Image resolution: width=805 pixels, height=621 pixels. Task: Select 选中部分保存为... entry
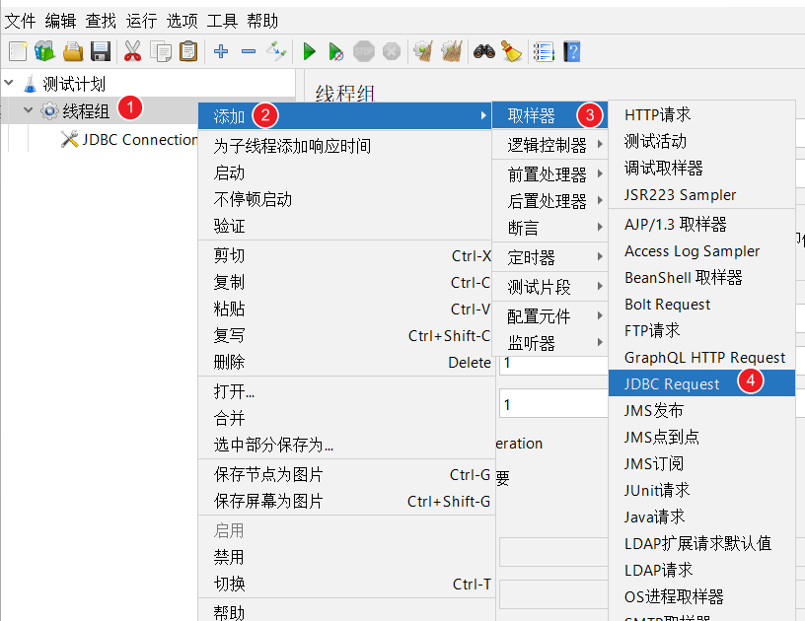pos(344,445)
